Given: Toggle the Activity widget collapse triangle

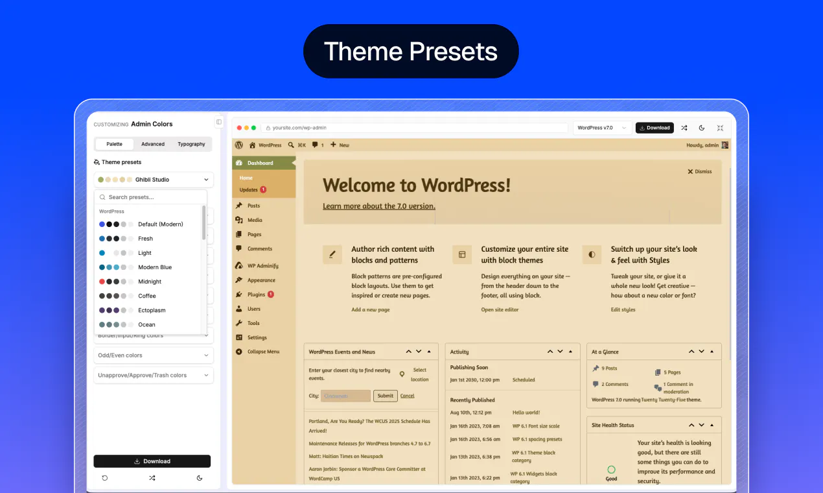Looking at the screenshot, I should coord(570,352).
